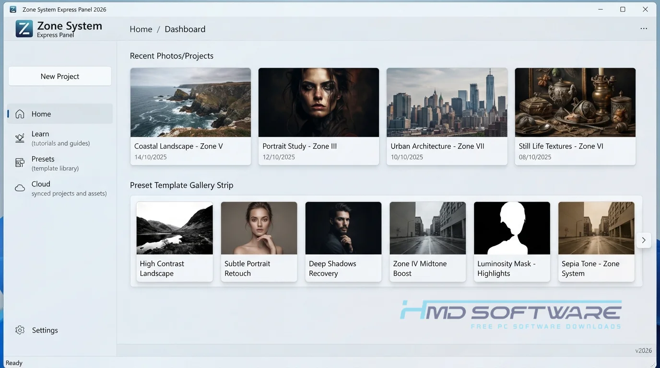Click the Home house icon in sidebar
The height and width of the screenshot is (368, 660).
coord(20,114)
